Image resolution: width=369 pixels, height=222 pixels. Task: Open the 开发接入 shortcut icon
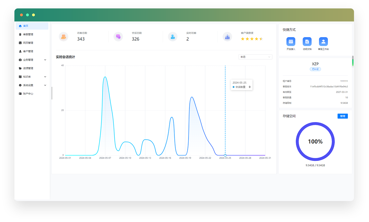point(291,42)
